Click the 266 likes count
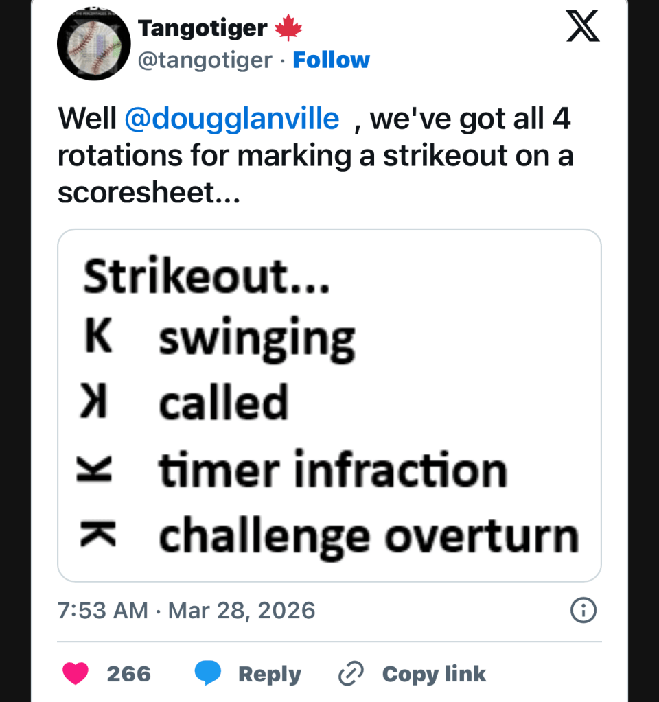This screenshot has width=659, height=702. pyautogui.click(x=128, y=674)
